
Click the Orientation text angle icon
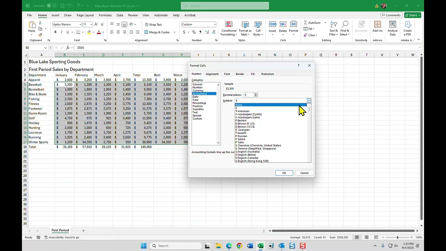click(x=132, y=24)
